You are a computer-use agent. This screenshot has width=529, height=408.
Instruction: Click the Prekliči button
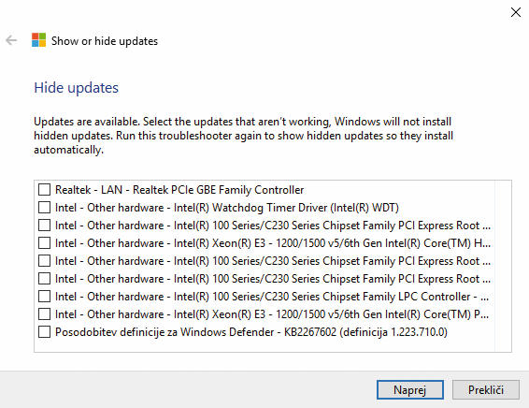pyautogui.click(x=485, y=390)
